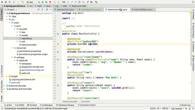Screen dimensions: 195x110
Task: Click the 'doit' breadcrumb in the navigation bar
Action: coord(64,6)
